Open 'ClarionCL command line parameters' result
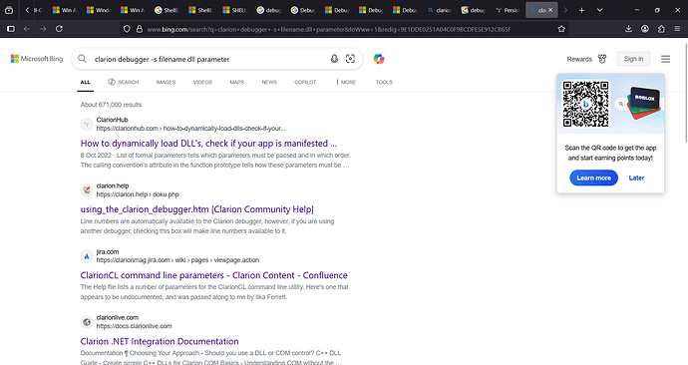 pos(213,275)
